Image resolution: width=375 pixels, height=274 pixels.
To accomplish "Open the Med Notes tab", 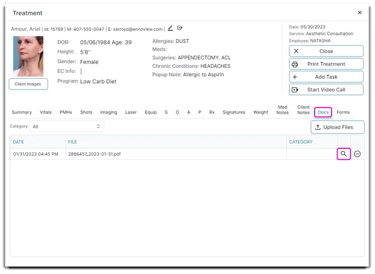I will [283, 110].
